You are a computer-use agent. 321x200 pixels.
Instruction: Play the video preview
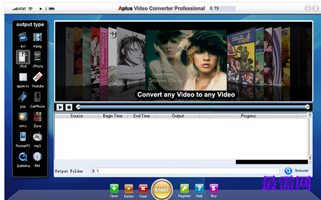tap(60, 107)
